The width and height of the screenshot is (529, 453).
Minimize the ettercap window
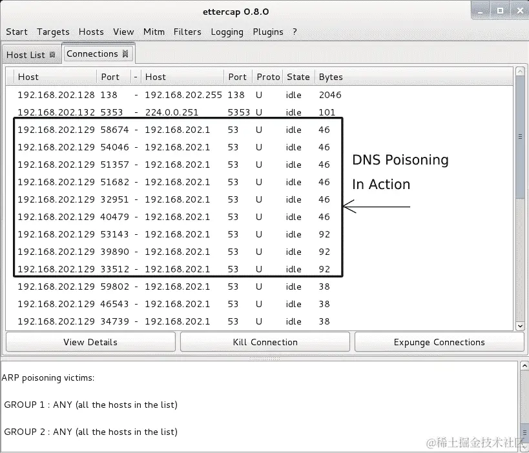[x=481, y=11]
